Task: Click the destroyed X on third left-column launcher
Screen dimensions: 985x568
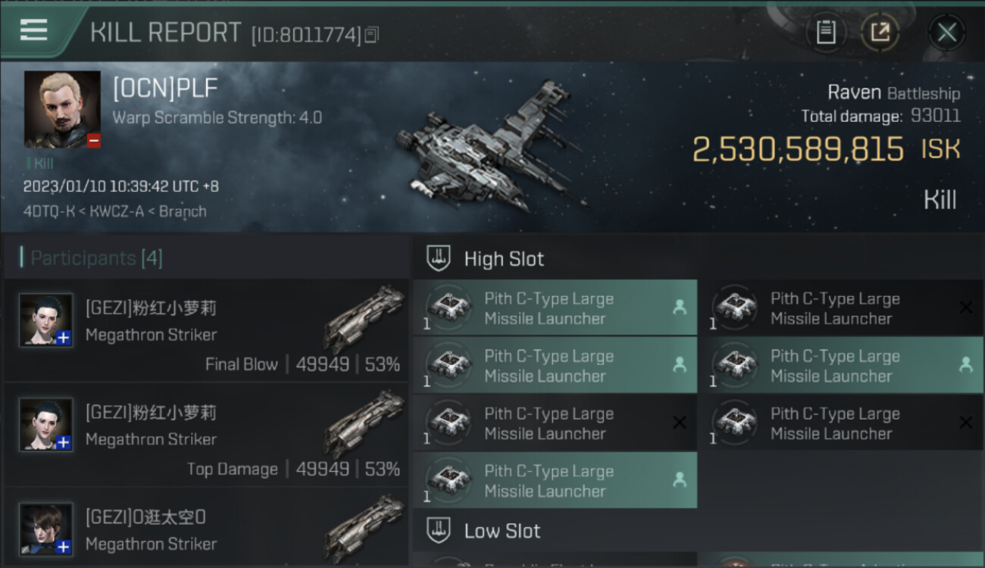Action: click(x=679, y=423)
